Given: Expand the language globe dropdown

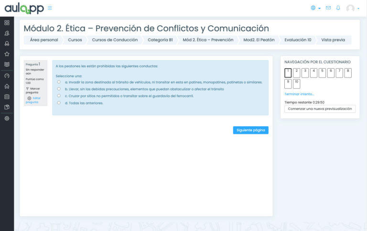Looking at the screenshot, I should (315, 8).
